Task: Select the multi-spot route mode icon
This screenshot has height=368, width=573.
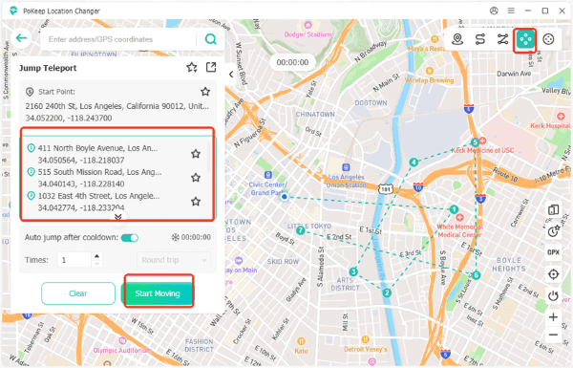Action: [x=502, y=39]
